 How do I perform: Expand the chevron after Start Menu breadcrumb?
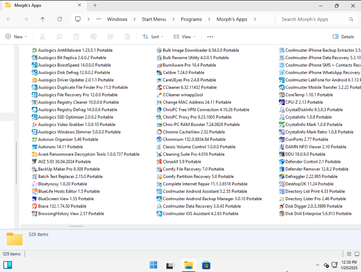174,19
